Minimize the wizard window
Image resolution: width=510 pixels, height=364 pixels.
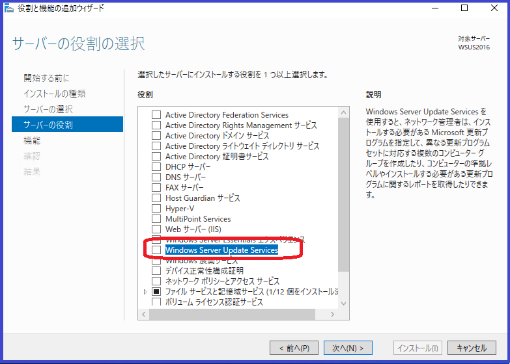point(435,8)
